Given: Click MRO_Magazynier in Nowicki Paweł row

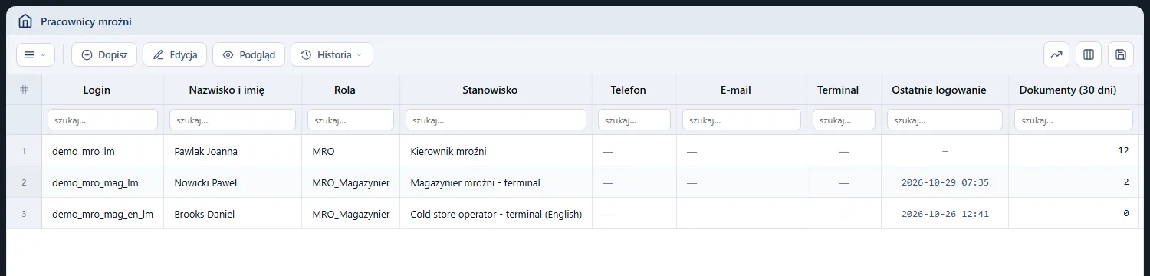Looking at the screenshot, I should 351,182.
